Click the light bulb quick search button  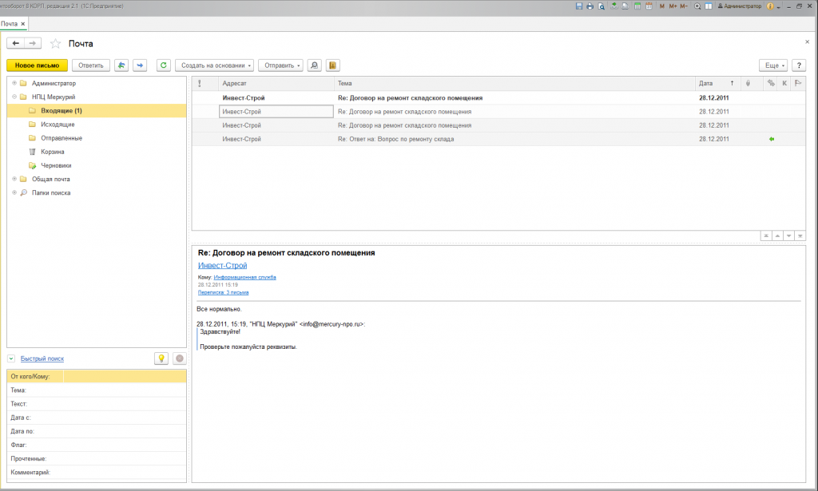(x=161, y=358)
